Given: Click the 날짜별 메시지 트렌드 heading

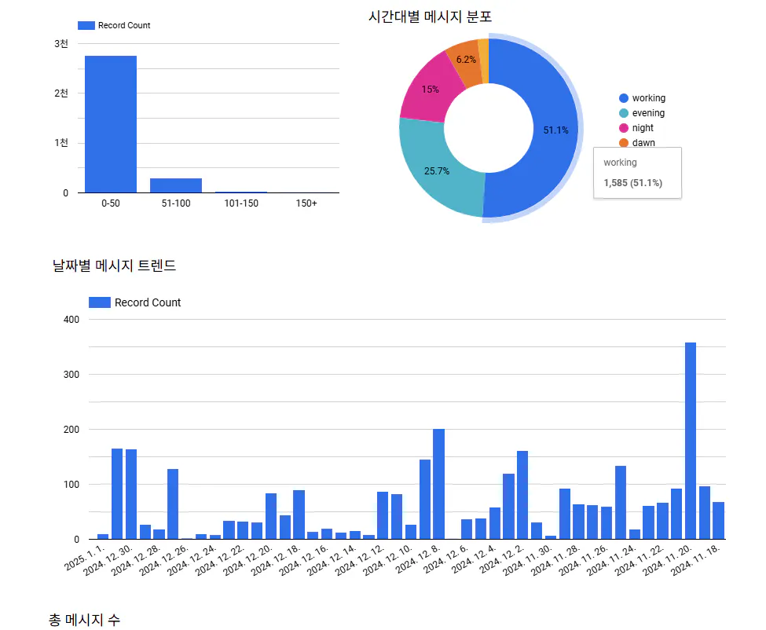Looking at the screenshot, I should click(114, 266).
